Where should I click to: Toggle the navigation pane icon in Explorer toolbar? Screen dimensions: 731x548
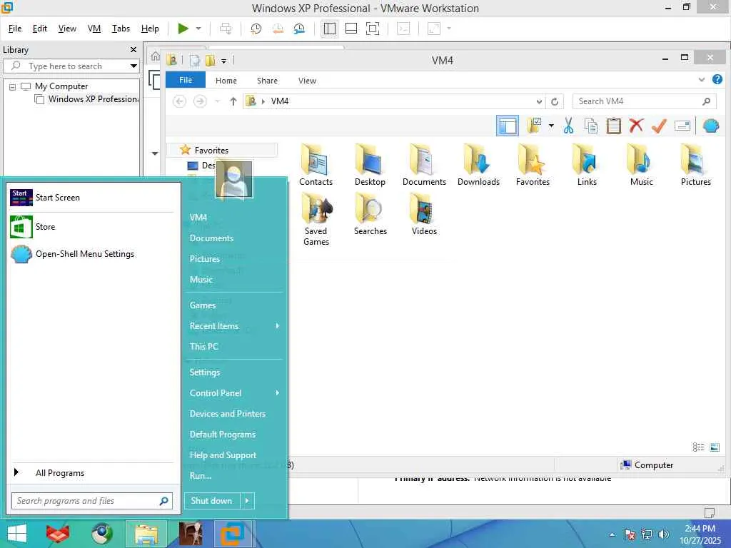[508, 126]
